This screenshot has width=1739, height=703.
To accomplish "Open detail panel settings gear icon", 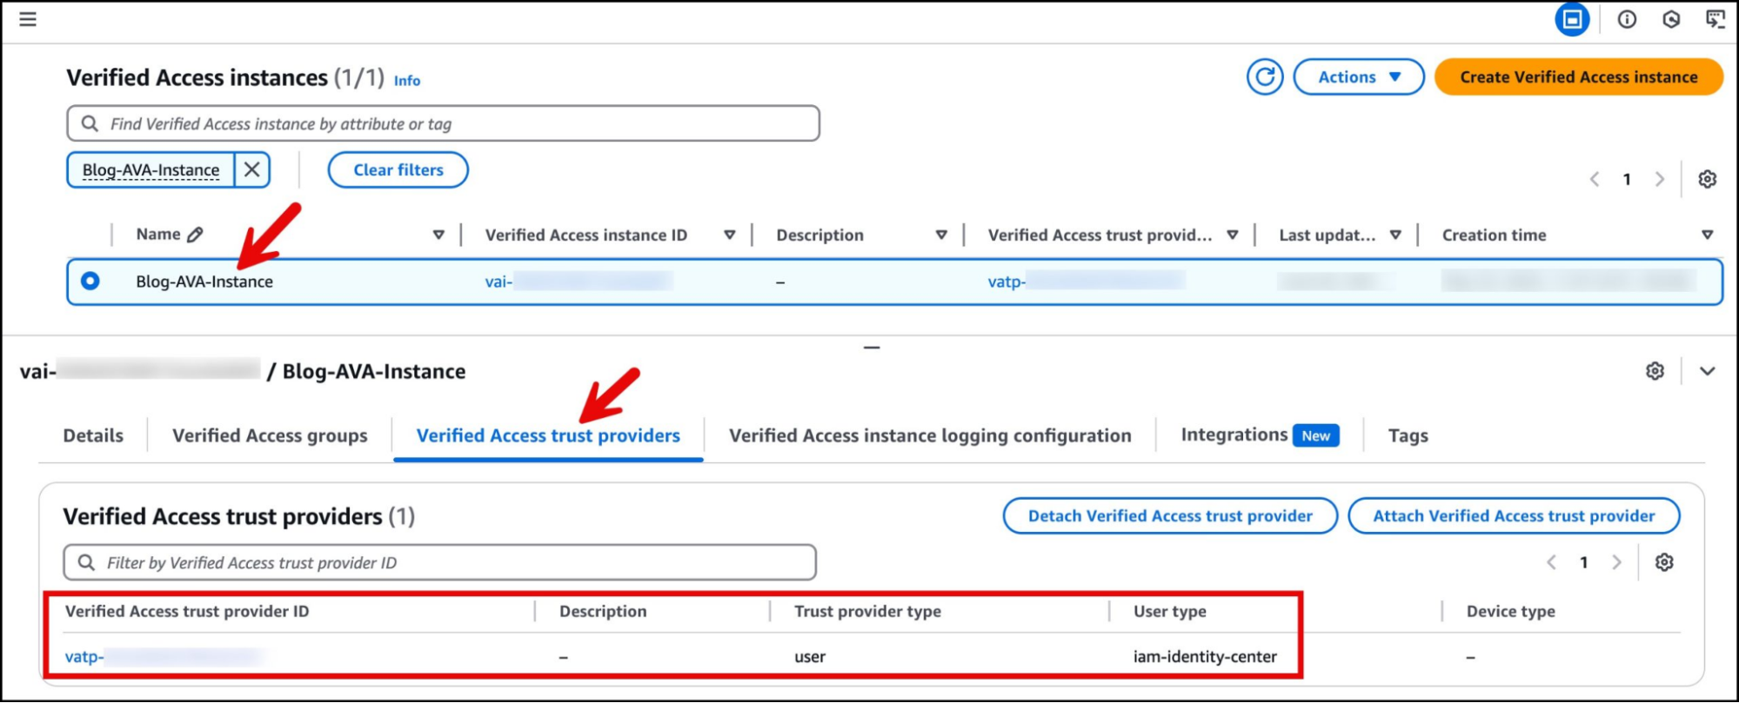I will point(1655,371).
